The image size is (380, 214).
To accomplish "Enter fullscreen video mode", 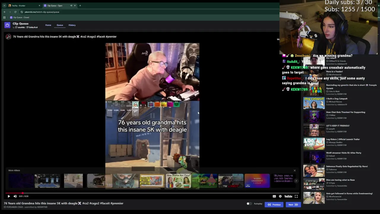I will pyautogui.click(x=296, y=196).
